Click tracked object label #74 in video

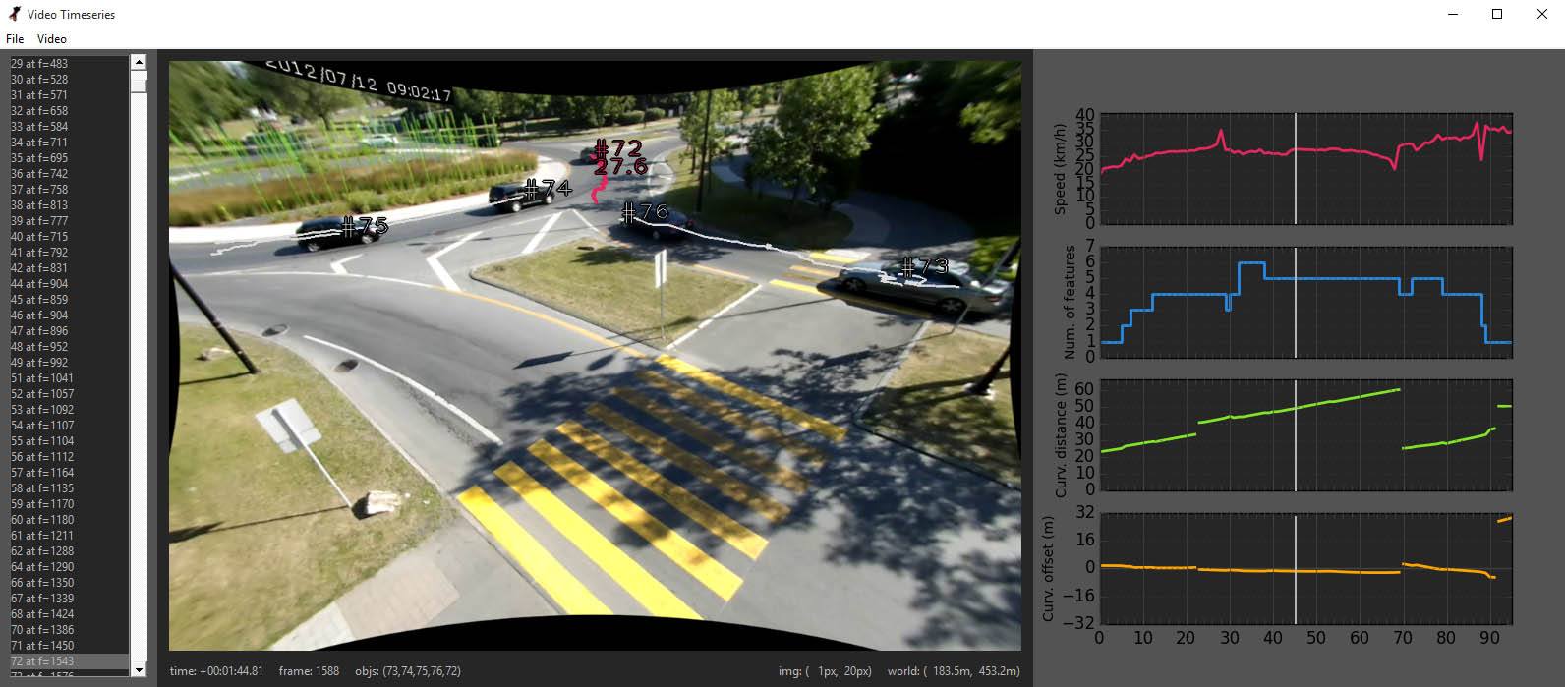point(547,188)
